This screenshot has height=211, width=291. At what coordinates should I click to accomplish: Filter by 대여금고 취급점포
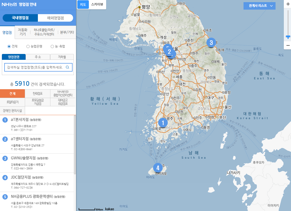63,102
